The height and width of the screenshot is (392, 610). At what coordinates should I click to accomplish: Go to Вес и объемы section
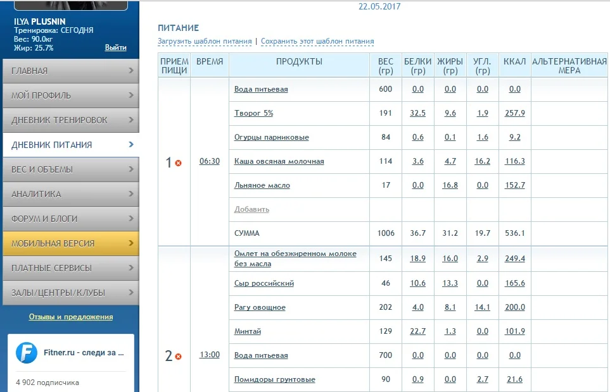[42, 169]
